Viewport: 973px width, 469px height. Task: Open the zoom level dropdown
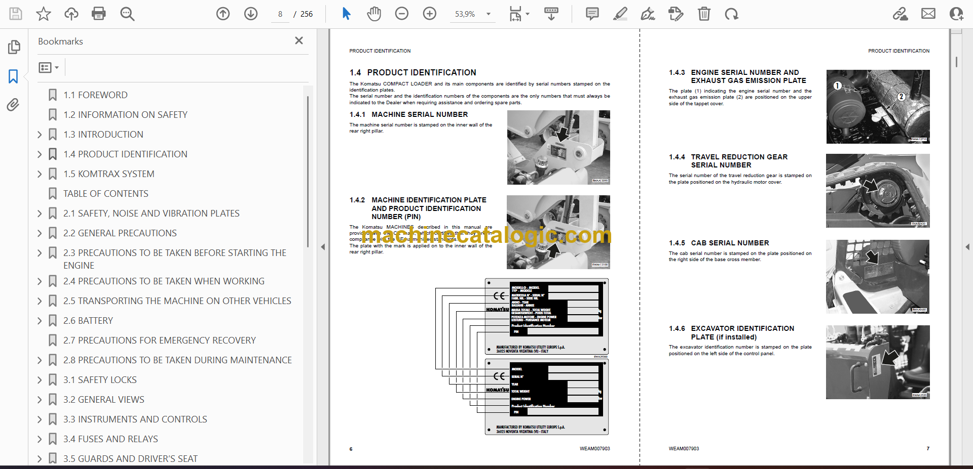(488, 14)
